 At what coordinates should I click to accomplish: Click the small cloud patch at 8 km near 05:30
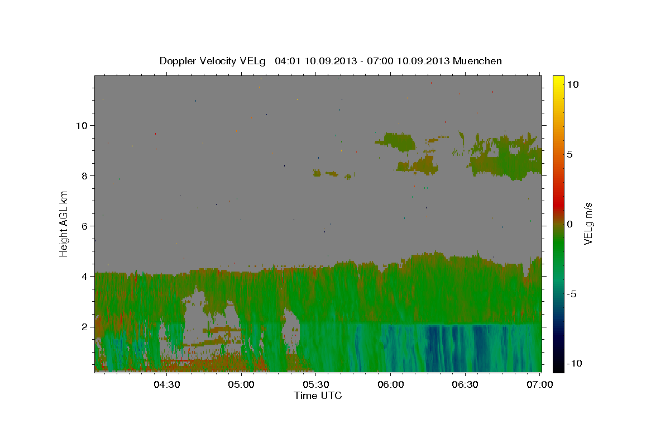tap(326, 174)
